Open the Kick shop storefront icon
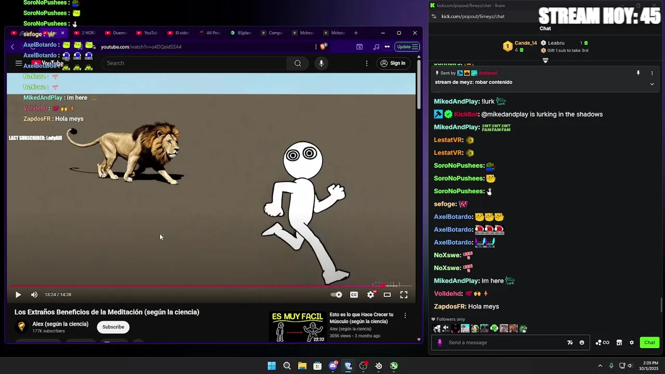Screen dimensions: 665x374 click(x=619, y=342)
